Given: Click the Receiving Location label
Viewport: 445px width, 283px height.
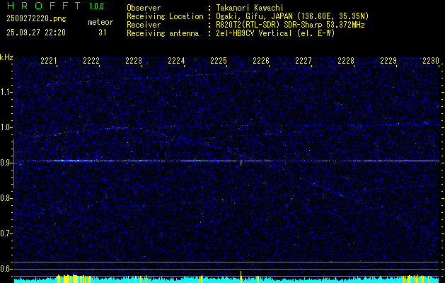Looking at the screenshot, I should click(x=165, y=16).
